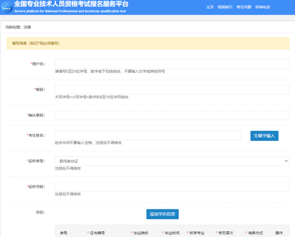Screen dimensions: 295x237
Task: Click the 证书编号 column header
Action: (97, 233)
